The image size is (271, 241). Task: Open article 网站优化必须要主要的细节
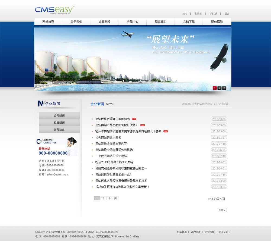point(112,119)
